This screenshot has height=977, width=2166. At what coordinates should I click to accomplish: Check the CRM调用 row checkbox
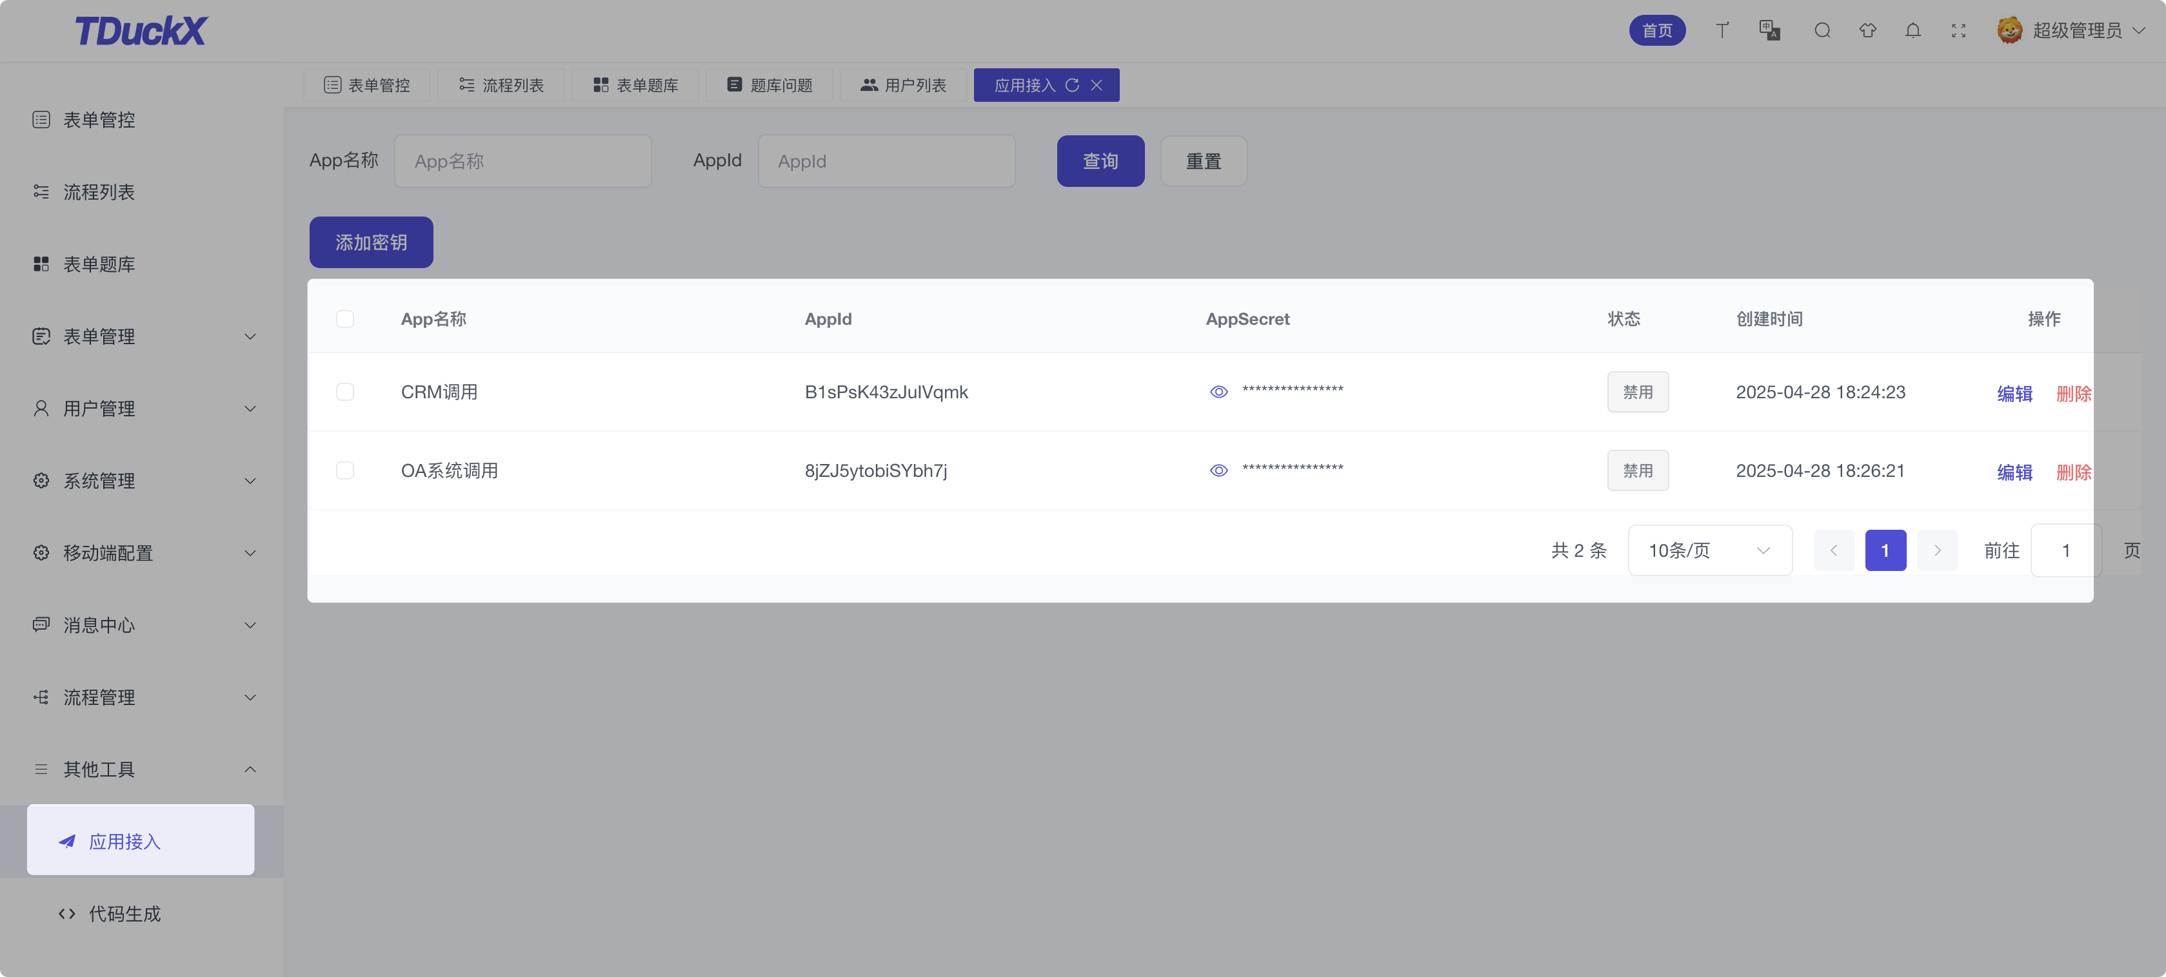click(344, 392)
